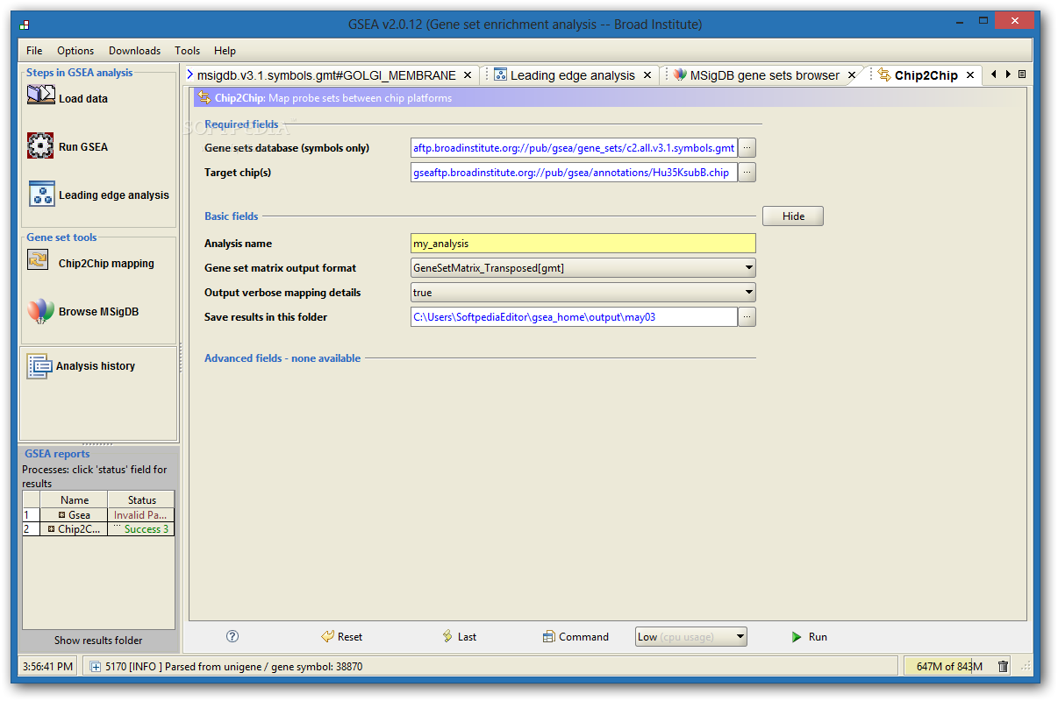Reset parameters with Reset button

(x=341, y=637)
